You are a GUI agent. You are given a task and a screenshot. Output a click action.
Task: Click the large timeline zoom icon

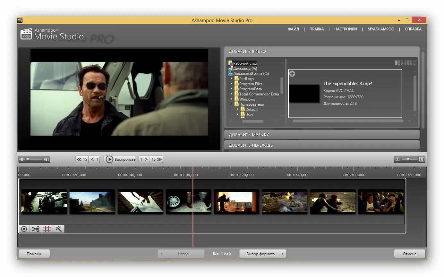(422, 159)
